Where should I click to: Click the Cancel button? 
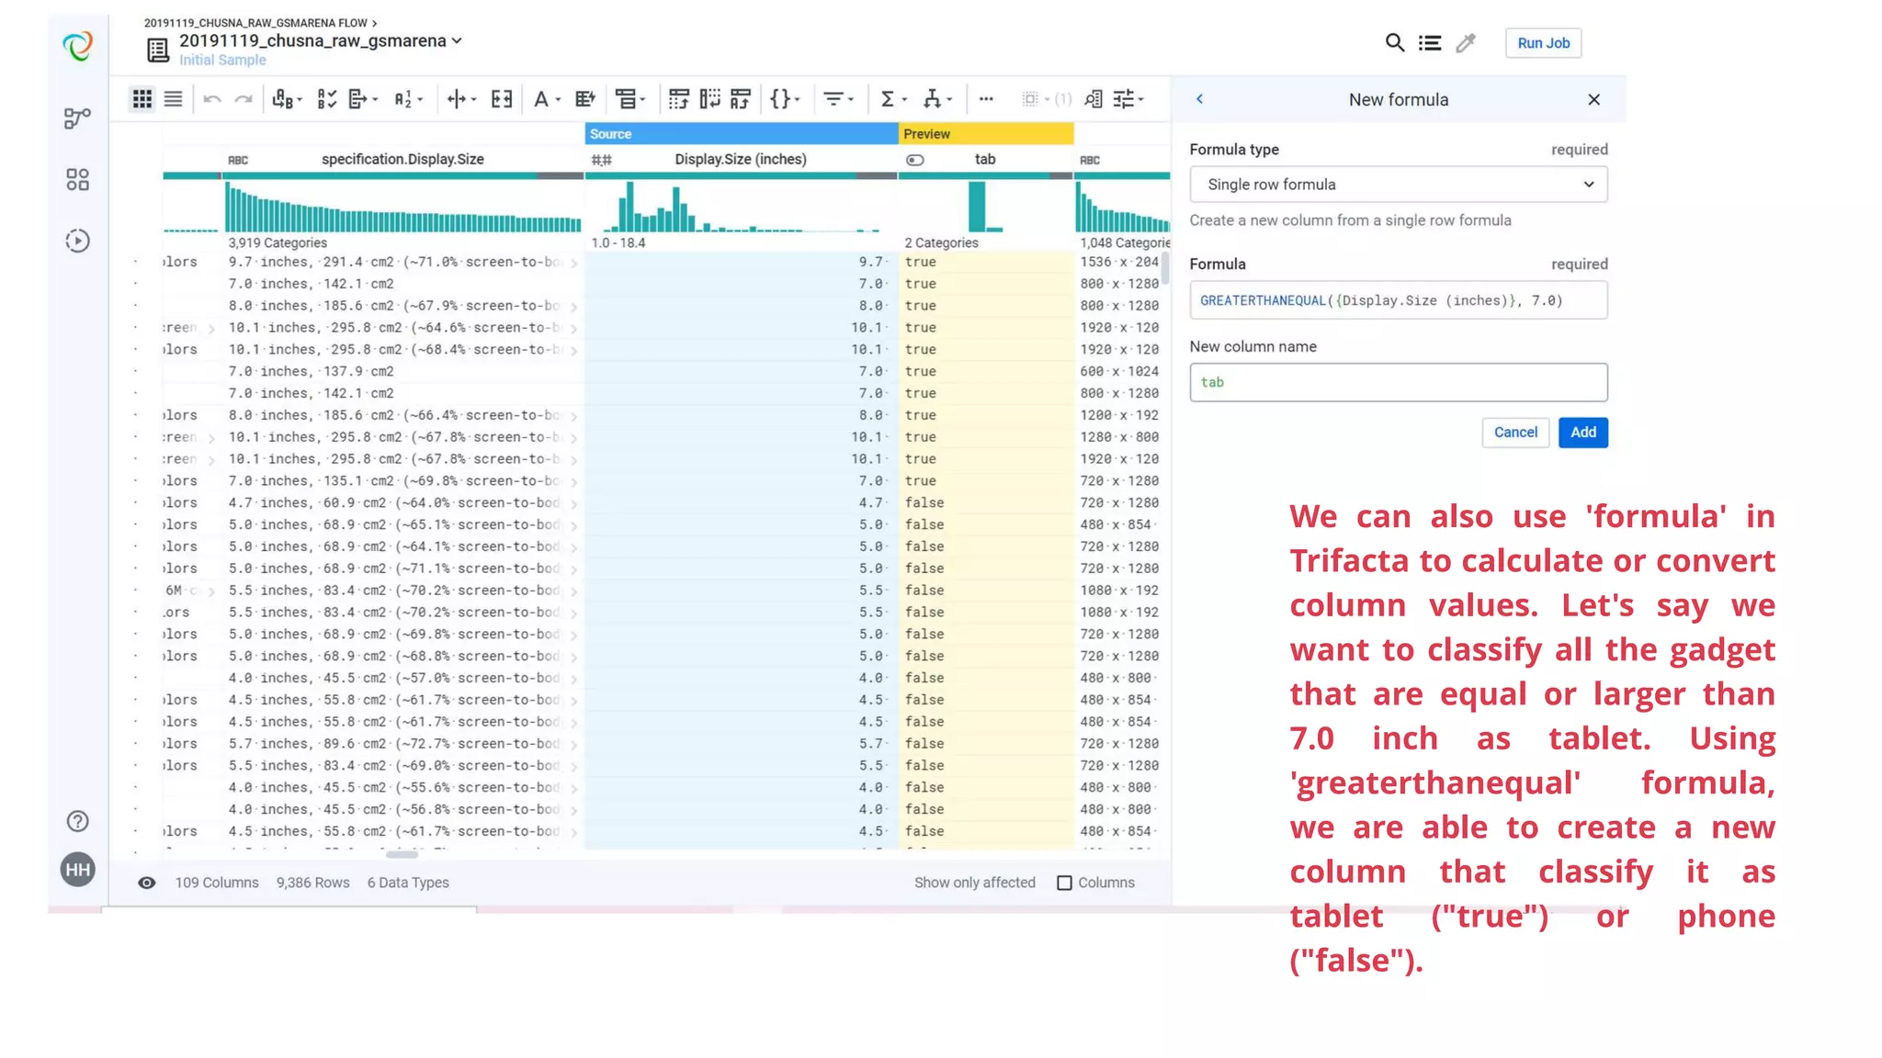click(x=1514, y=433)
